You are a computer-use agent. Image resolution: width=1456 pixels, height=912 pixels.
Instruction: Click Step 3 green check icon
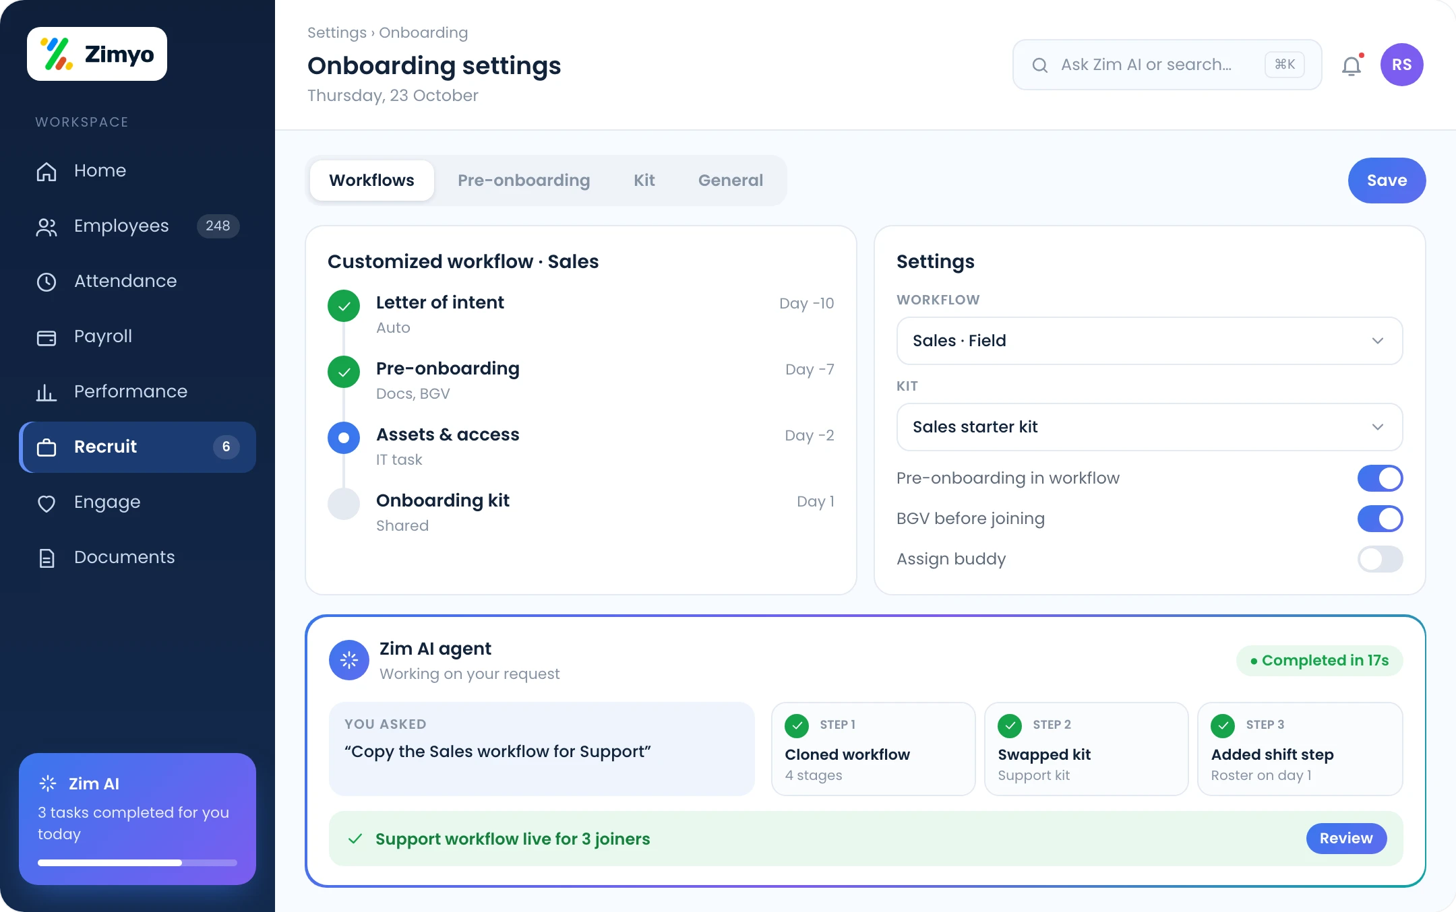1223,725
